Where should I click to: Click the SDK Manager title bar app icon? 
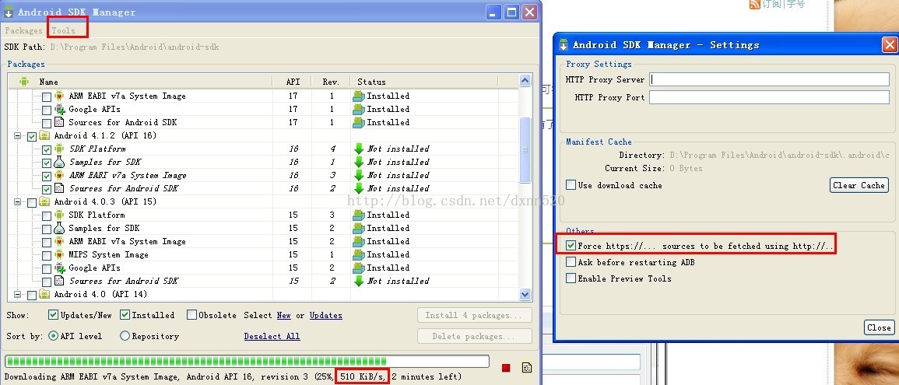tap(9, 12)
